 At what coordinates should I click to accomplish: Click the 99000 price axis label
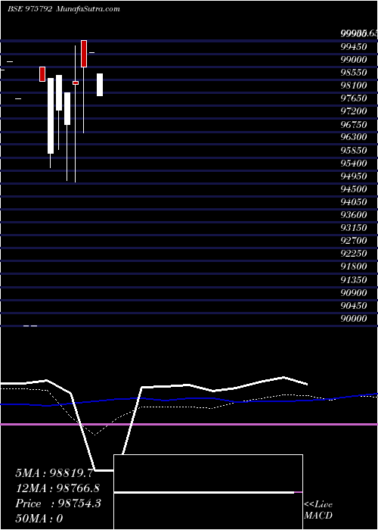(354, 60)
